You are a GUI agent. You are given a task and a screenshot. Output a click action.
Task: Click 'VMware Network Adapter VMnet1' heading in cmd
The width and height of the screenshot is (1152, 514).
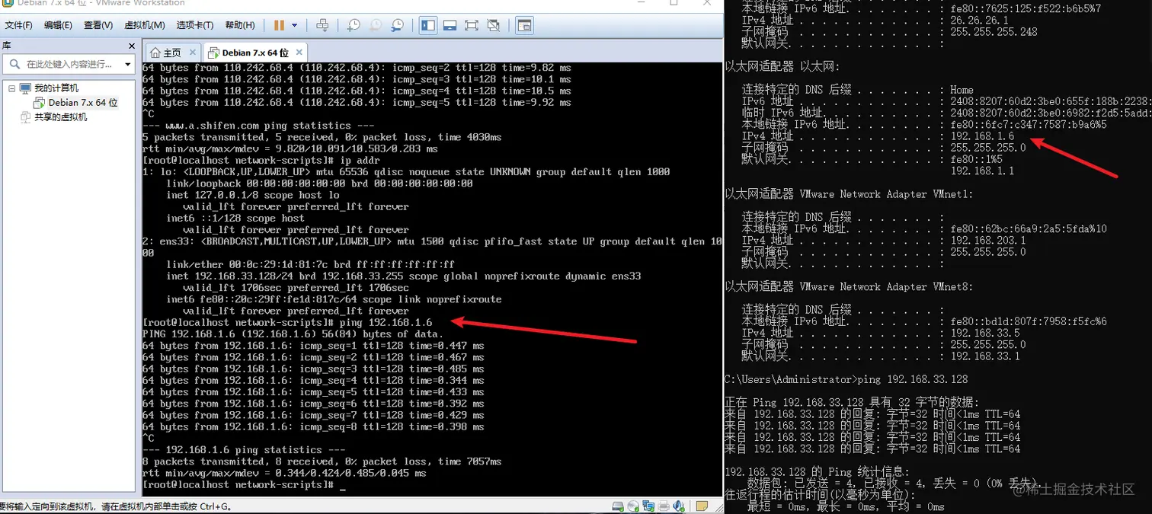click(x=848, y=194)
